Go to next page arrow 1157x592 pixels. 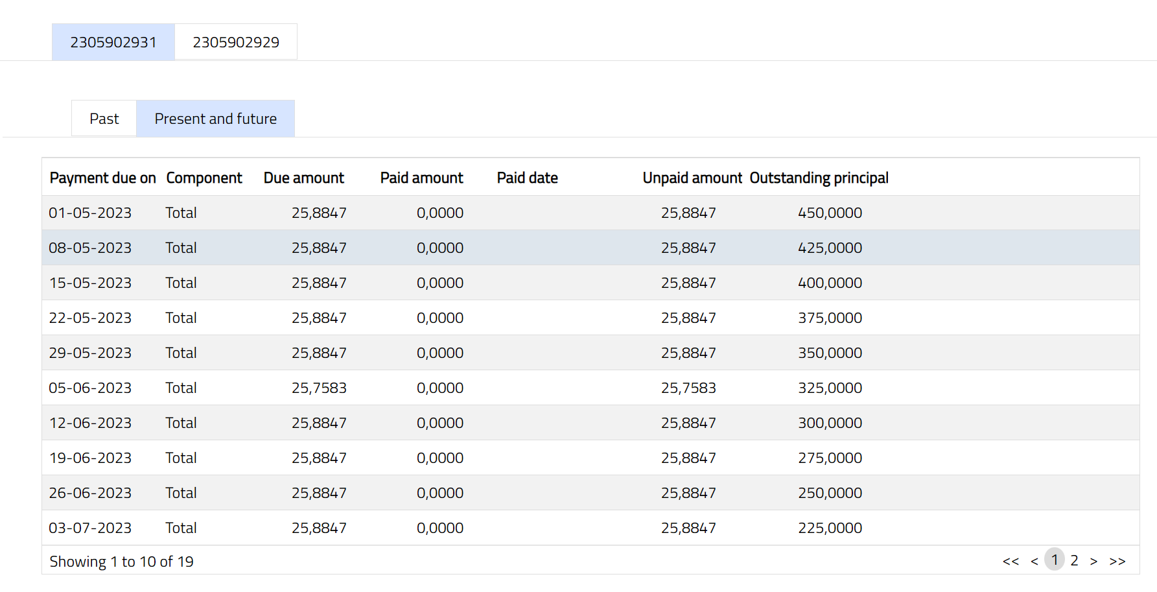(1093, 561)
